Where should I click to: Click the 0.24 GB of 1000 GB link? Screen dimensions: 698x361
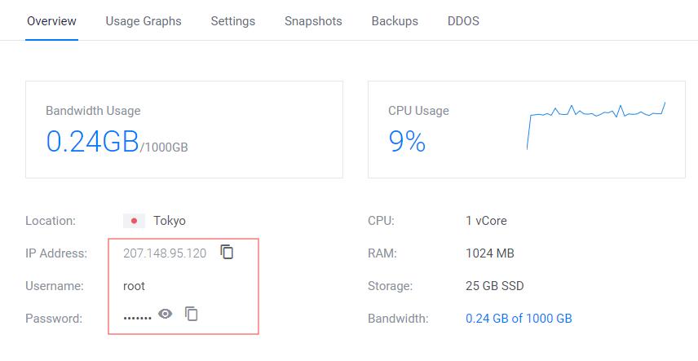point(519,319)
